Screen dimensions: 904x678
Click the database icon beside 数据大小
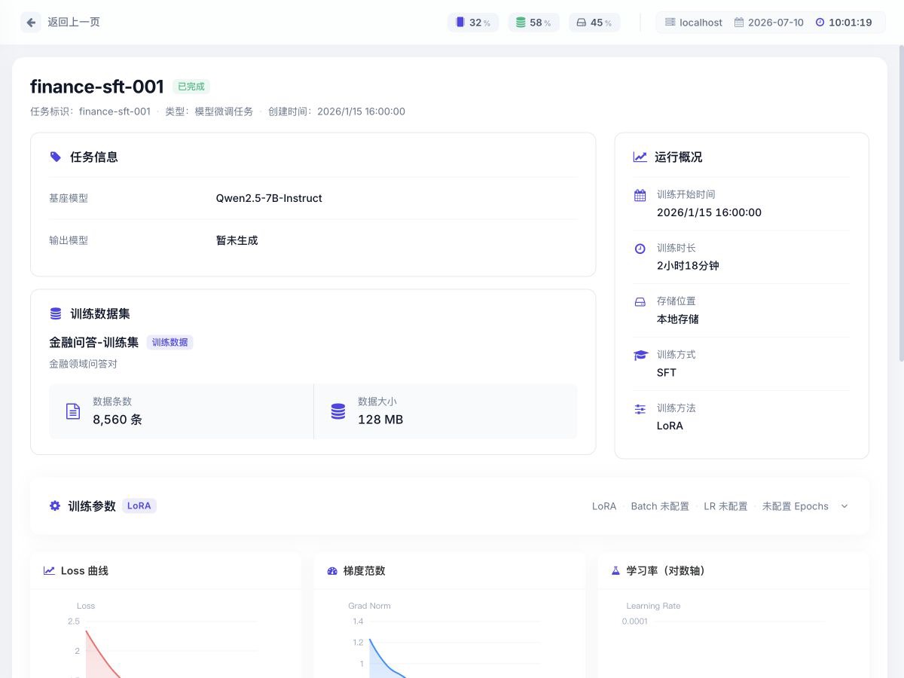coord(337,411)
